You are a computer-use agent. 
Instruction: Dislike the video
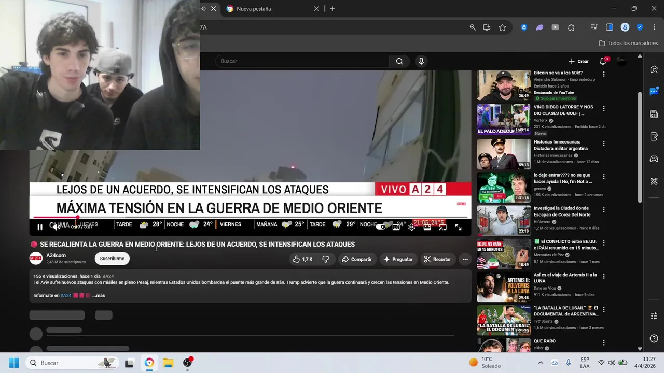[326, 259]
